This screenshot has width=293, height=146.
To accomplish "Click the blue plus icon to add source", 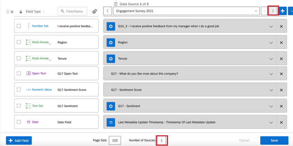I will click(282, 11).
